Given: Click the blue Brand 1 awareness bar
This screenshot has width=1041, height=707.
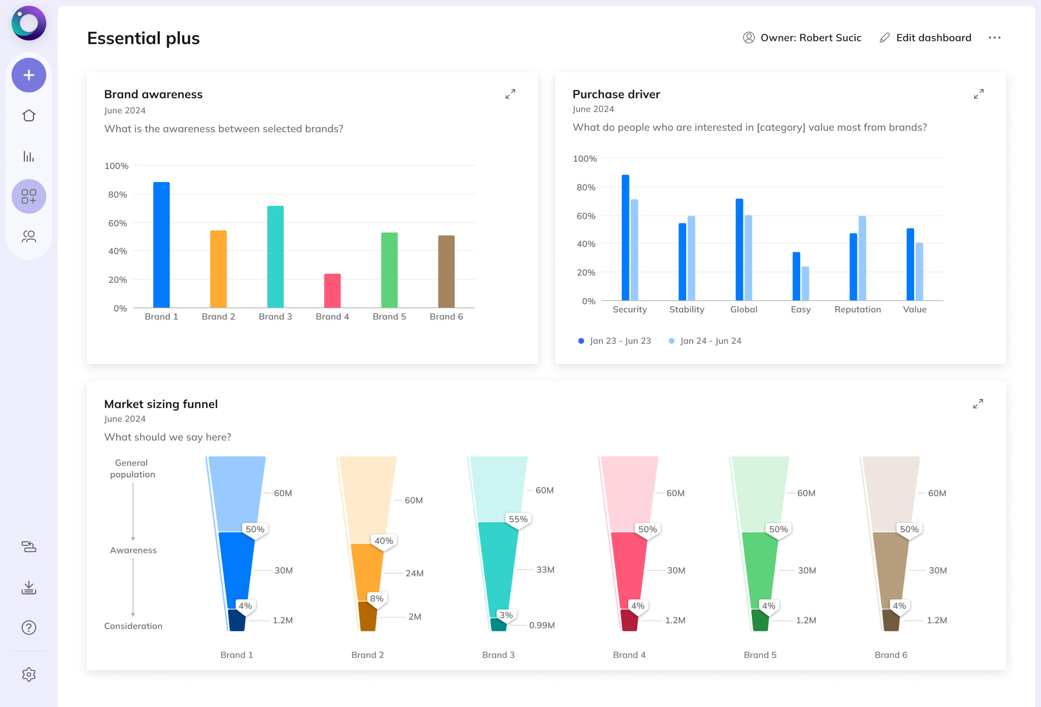Looking at the screenshot, I should click(161, 245).
